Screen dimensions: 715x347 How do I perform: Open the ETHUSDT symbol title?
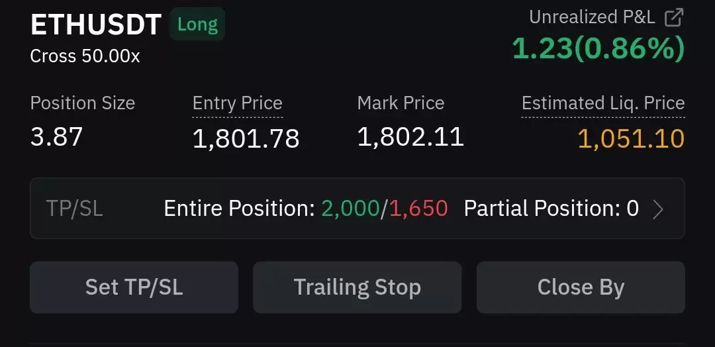pyautogui.click(x=96, y=25)
